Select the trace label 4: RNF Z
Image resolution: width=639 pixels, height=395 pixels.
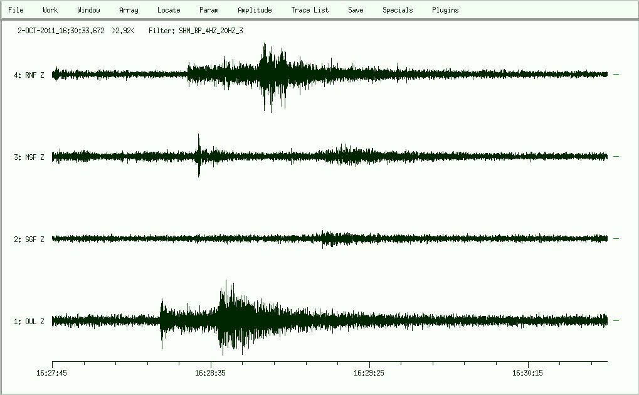pyautogui.click(x=29, y=75)
